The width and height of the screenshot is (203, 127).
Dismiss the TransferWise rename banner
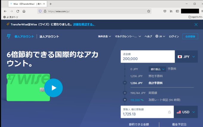pos(196,24)
